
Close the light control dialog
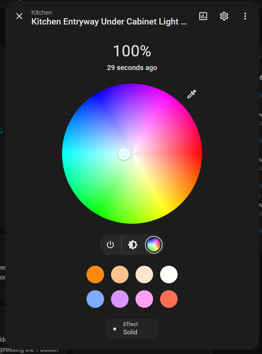[19, 16]
